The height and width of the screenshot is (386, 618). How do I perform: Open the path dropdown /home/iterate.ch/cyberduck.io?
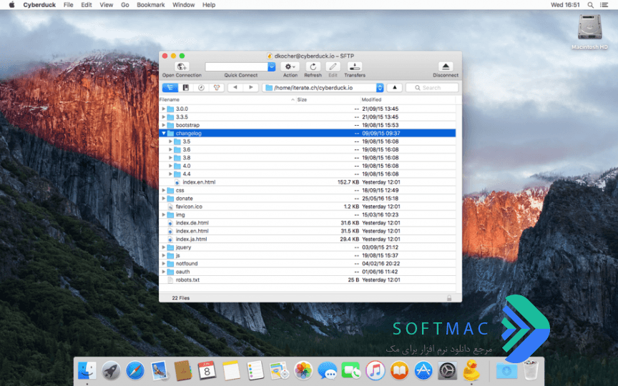pyautogui.click(x=323, y=87)
